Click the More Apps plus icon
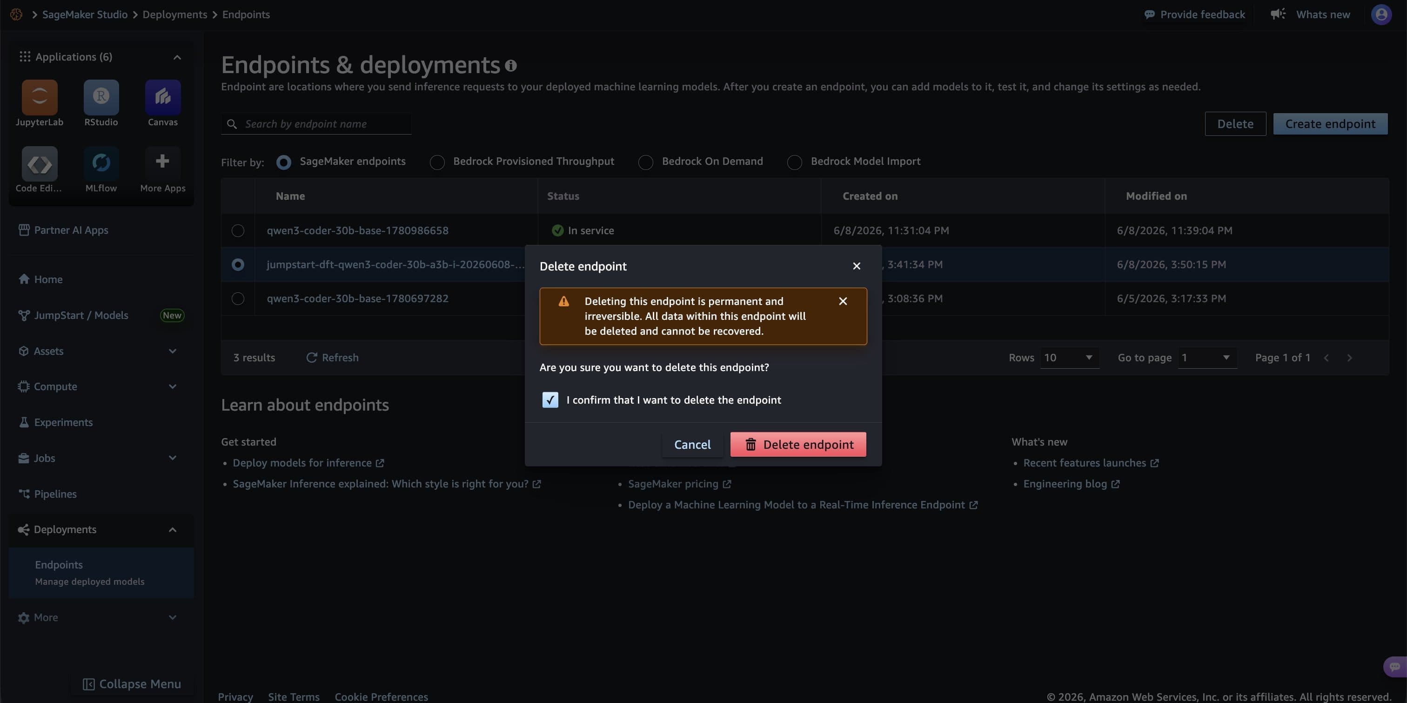 click(163, 162)
